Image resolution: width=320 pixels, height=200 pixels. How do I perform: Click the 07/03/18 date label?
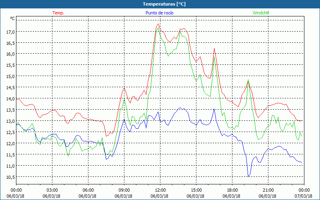(304, 196)
